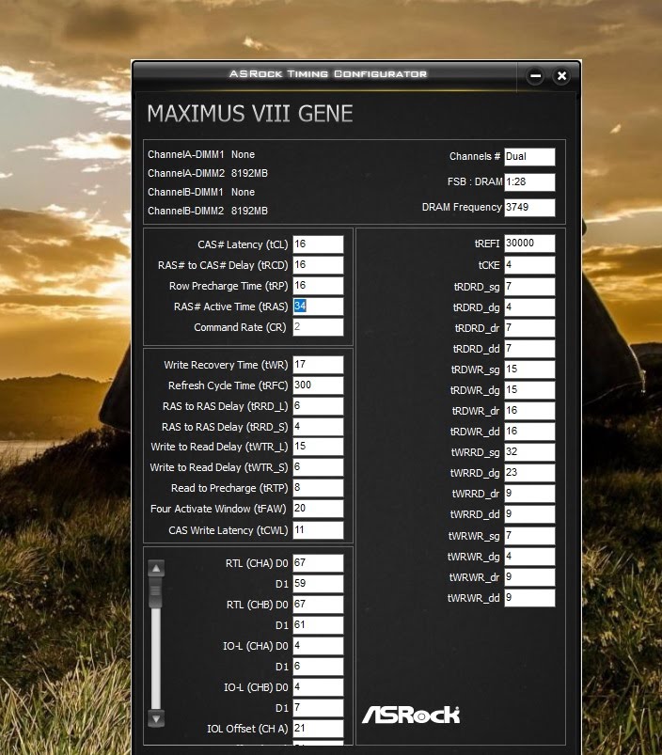Minimize the ASRock Timing Configurator window
662x755 pixels.
click(x=535, y=75)
